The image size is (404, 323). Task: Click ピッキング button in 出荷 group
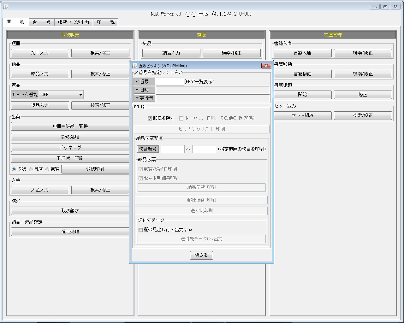(70, 148)
